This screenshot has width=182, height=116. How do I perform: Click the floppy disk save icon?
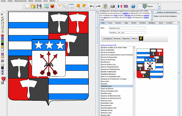click(x=39, y=6)
